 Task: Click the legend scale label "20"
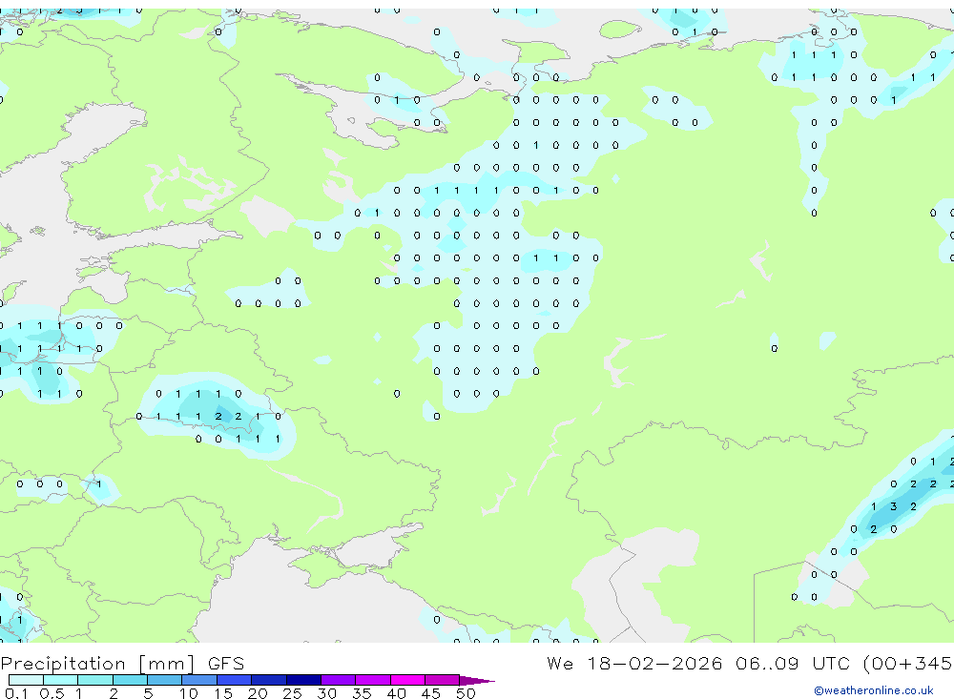[x=258, y=693]
